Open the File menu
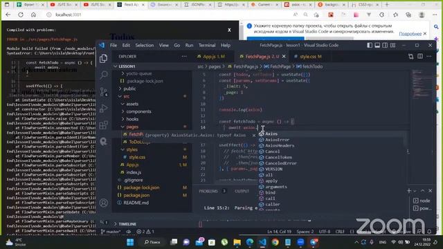The width and height of the screenshot is (443, 249). [x=114, y=45]
